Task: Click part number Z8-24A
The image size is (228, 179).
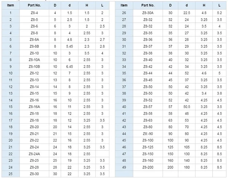Action: point(34,154)
